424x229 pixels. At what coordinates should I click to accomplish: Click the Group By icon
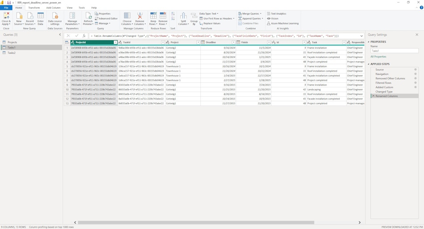(x=194, y=16)
